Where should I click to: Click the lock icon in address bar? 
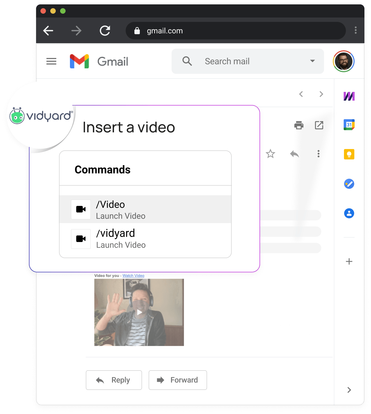click(137, 31)
